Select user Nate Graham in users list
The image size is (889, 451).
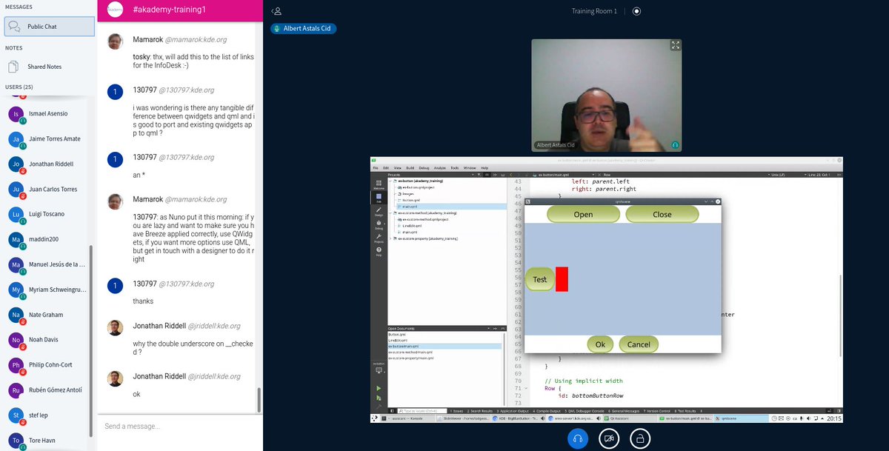pos(48,315)
